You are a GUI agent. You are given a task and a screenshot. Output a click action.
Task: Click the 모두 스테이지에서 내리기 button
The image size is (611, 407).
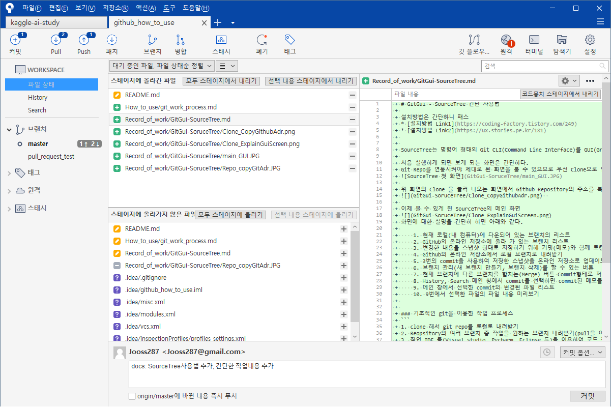coord(221,81)
